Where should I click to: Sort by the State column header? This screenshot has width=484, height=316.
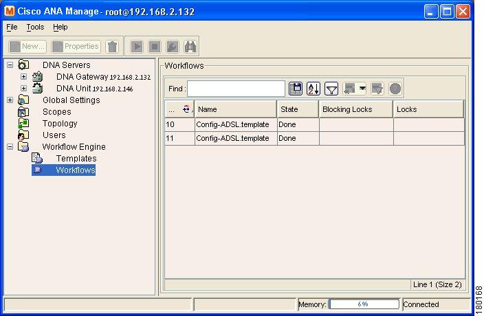point(298,109)
